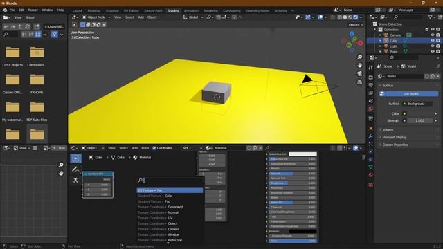Hide Light in viewport via eye icon
Viewport: 443px width, 249px height.
coord(432,46)
